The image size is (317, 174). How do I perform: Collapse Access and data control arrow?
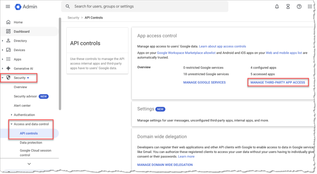pyautogui.click(x=11, y=124)
